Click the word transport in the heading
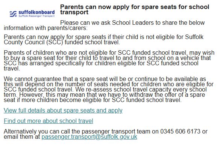This screenshot has width=220, height=147. [x=74, y=12]
